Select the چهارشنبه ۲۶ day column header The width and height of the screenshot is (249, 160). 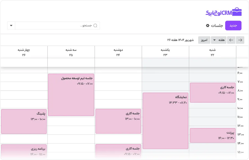[x=24, y=52]
